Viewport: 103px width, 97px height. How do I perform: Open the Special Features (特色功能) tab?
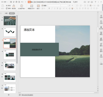[68, 2]
